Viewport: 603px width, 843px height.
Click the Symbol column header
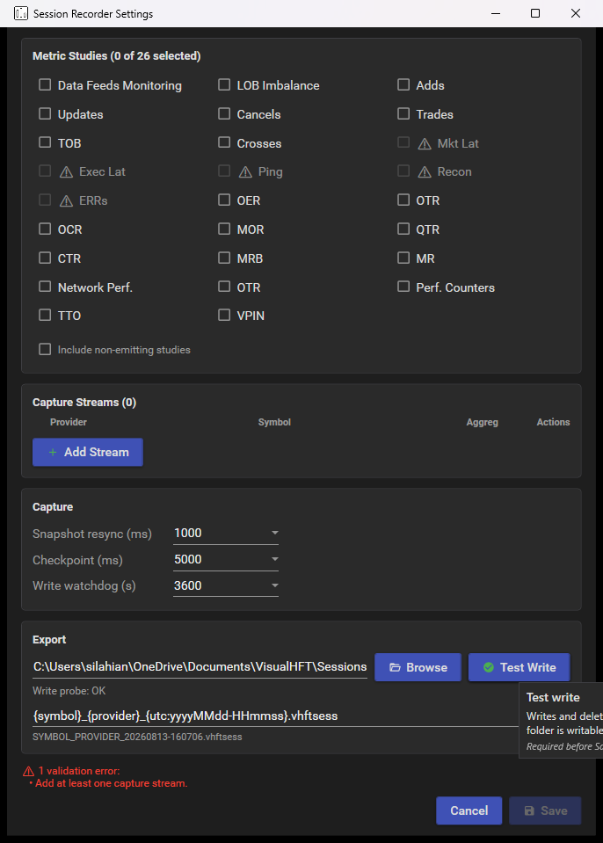pyautogui.click(x=274, y=422)
